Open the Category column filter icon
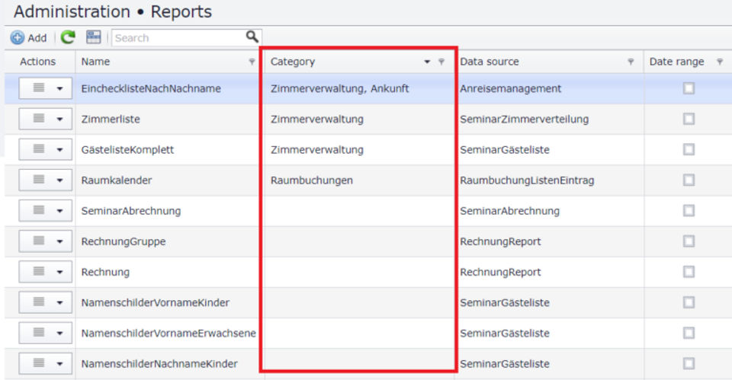This screenshot has width=732, height=380. coord(441,62)
